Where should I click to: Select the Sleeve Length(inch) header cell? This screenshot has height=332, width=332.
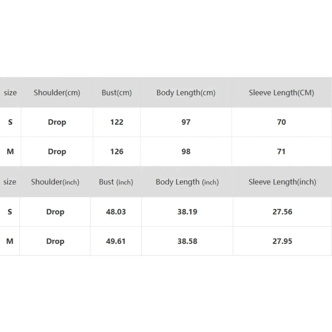pyautogui.click(x=282, y=182)
